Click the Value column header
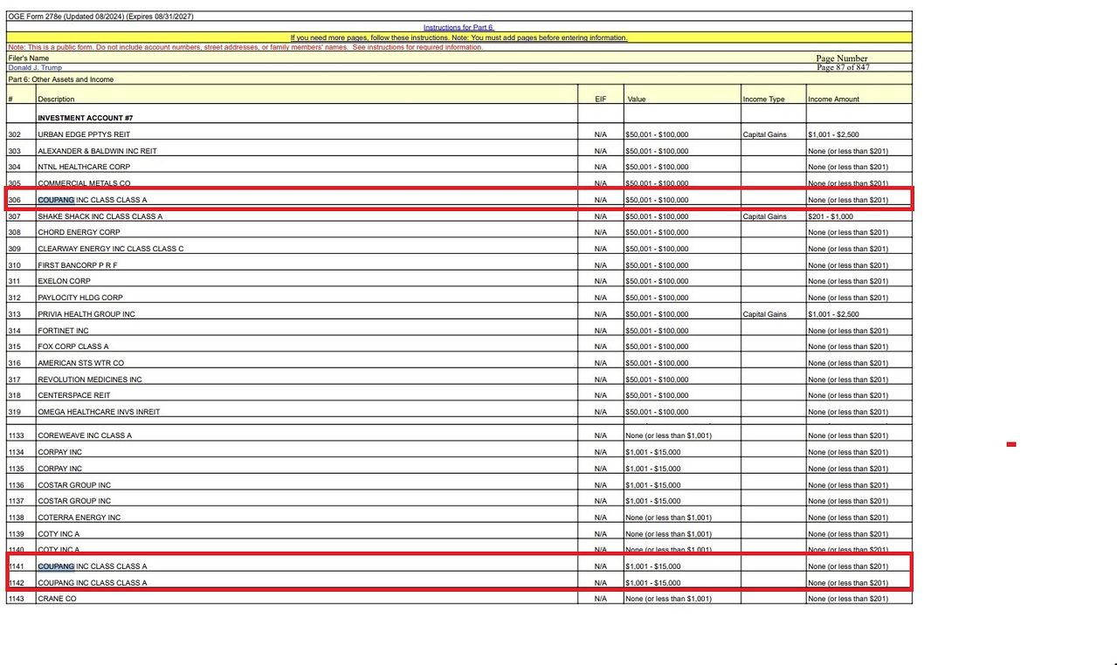 coord(636,99)
